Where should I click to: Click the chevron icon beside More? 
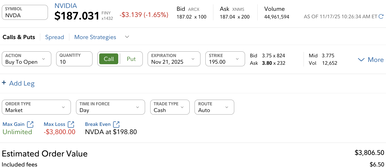click(x=361, y=60)
